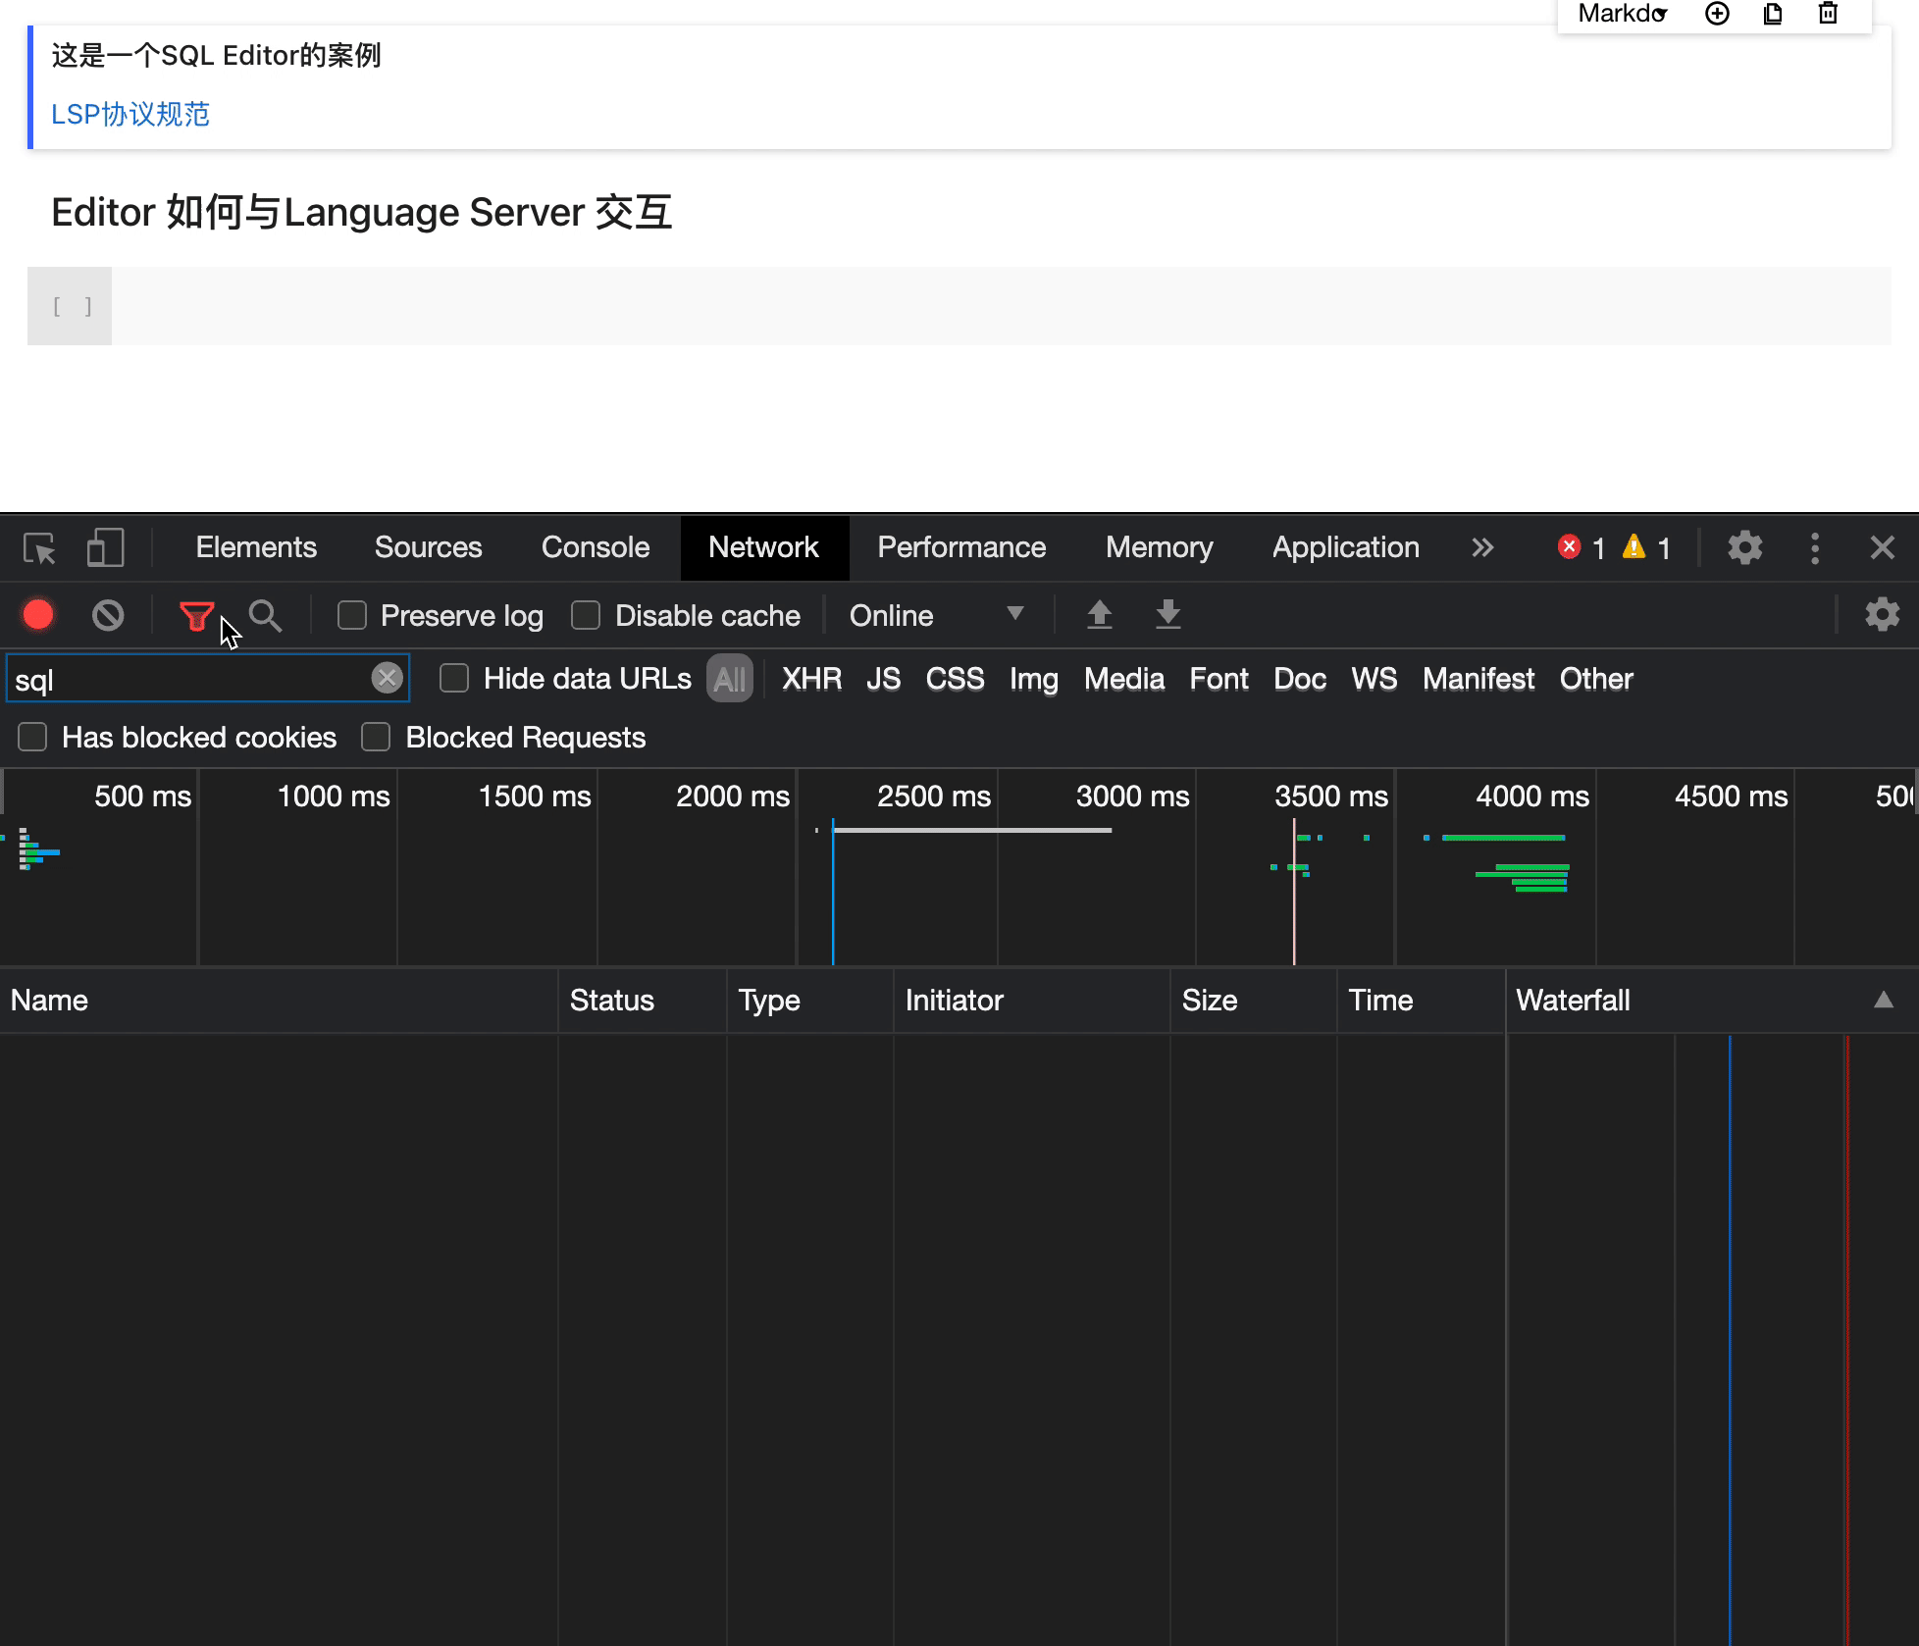1919x1646 pixels.
Task: Enable Disable cache checkbox
Action: 586,615
